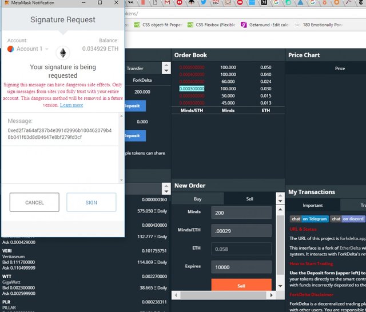Viewport: 366px width, 312px height.
Task: Click New Order horizontal scrollbar left arrow
Action: [176, 295]
